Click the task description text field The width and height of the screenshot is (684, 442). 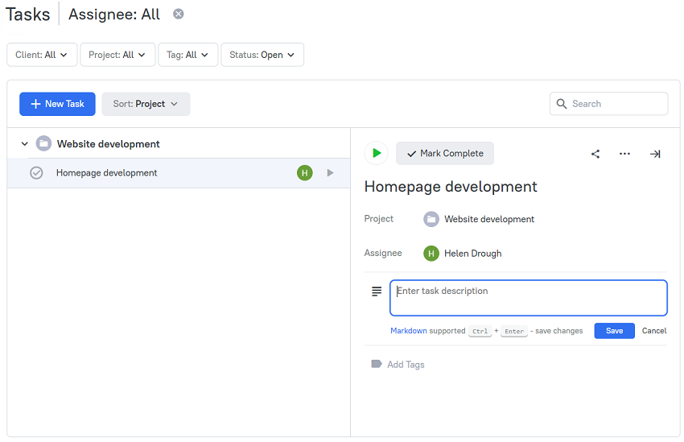[x=528, y=298]
